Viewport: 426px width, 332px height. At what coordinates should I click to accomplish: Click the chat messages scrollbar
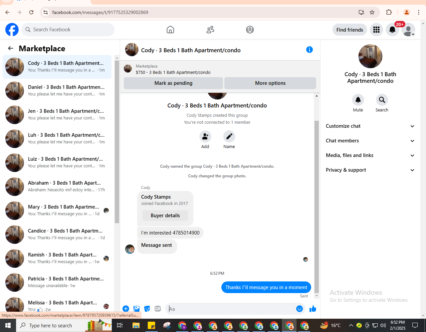click(x=317, y=206)
